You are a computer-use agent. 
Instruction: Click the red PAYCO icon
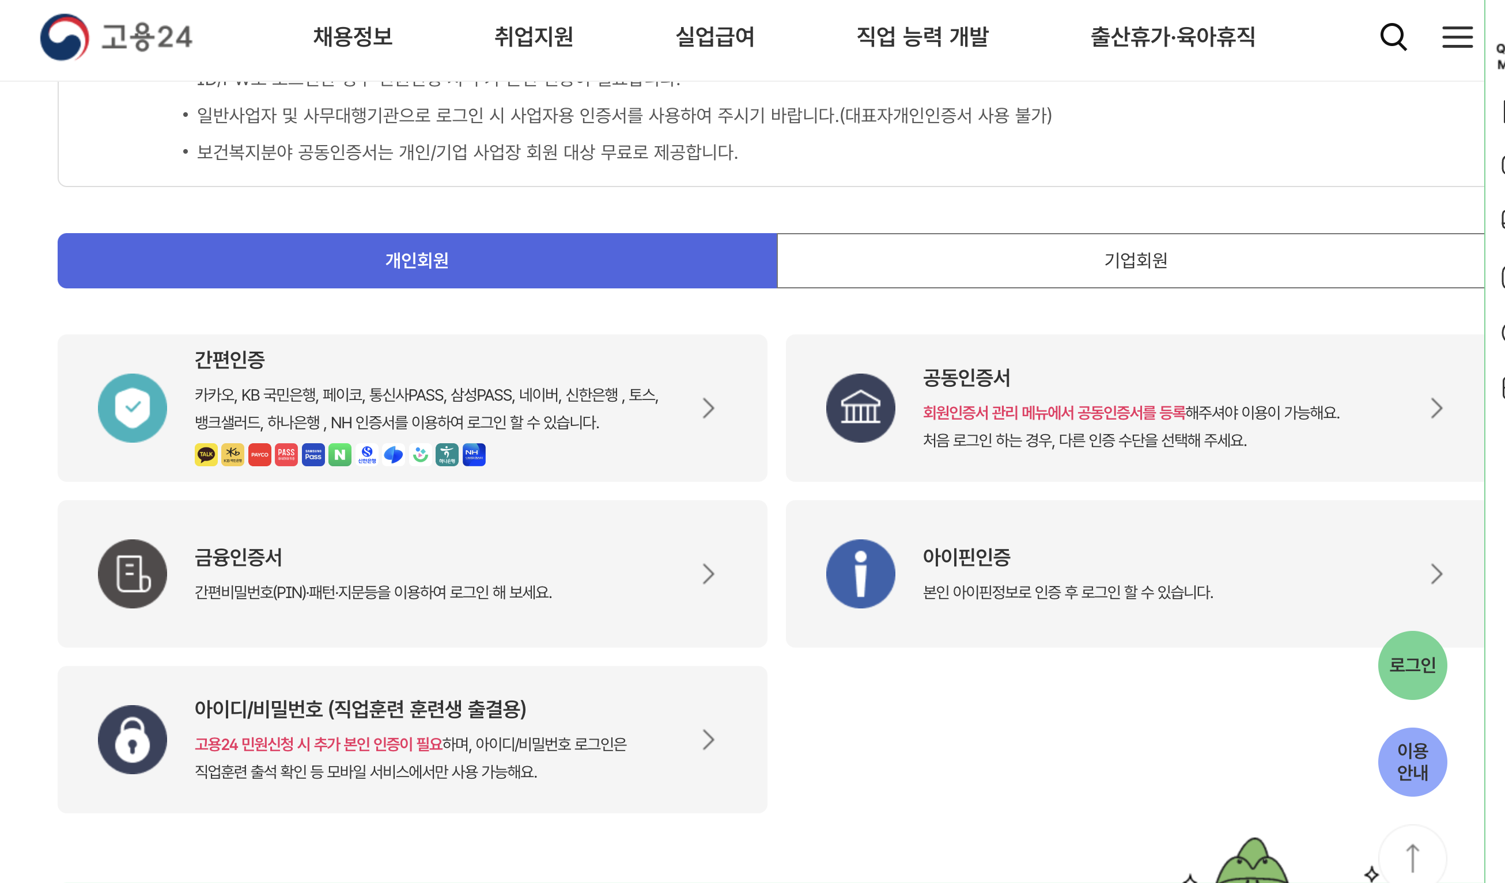tap(259, 455)
